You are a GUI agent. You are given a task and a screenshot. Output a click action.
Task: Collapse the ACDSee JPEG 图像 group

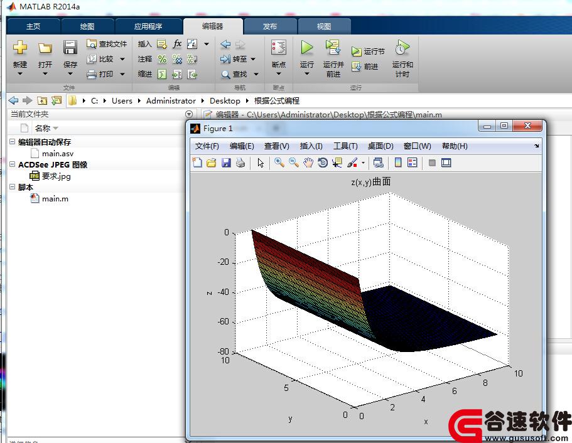(12, 164)
